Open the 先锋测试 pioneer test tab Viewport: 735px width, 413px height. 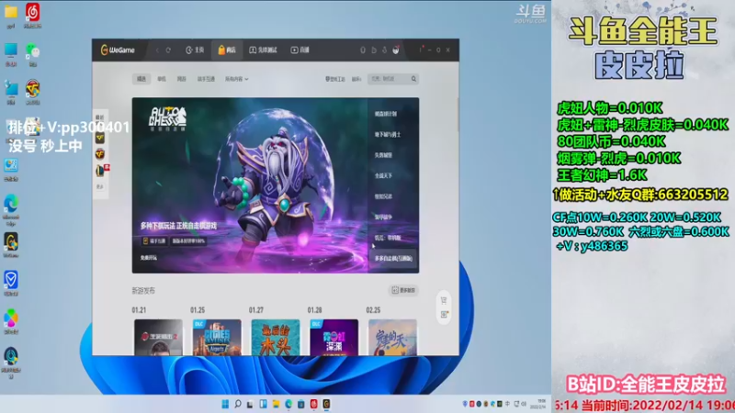tap(263, 50)
